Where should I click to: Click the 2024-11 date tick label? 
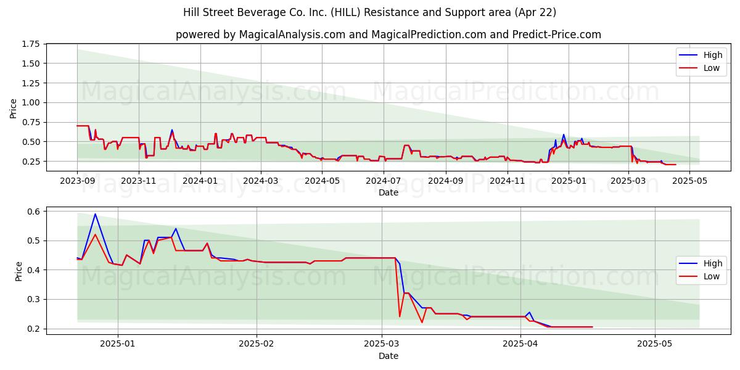[x=508, y=181]
